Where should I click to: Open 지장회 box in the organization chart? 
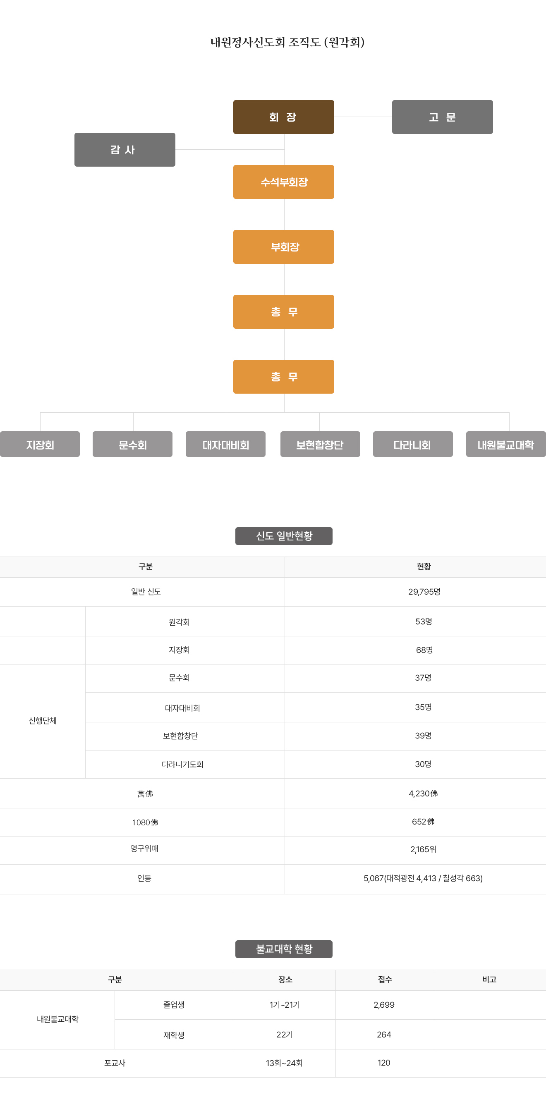[40, 444]
